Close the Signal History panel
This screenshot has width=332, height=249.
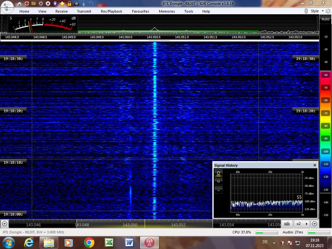point(314,165)
